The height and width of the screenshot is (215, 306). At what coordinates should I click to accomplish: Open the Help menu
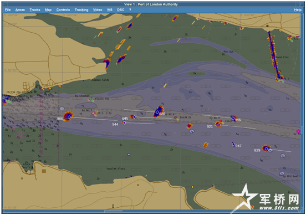pos(298,10)
